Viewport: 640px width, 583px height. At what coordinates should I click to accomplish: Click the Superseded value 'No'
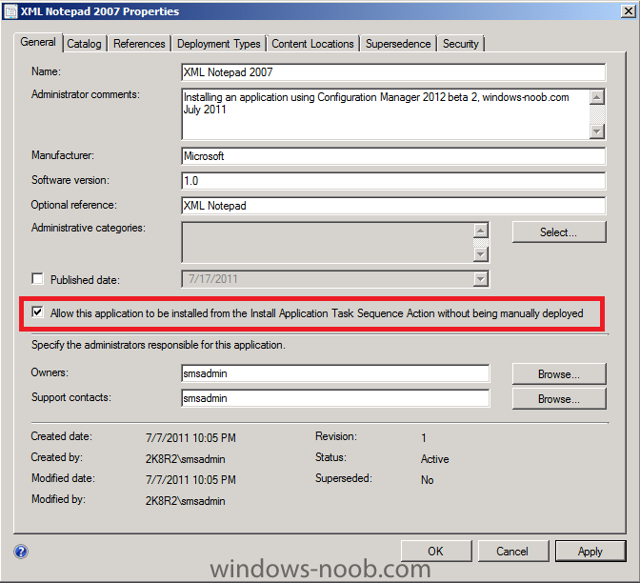click(x=428, y=480)
